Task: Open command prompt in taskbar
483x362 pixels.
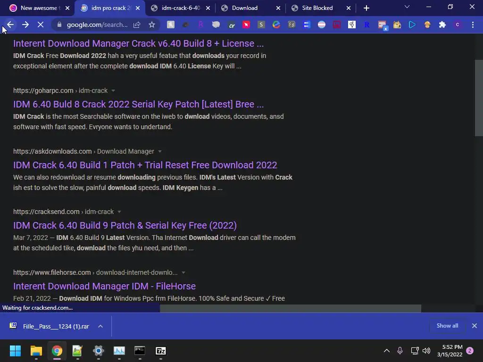Action: point(140,351)
